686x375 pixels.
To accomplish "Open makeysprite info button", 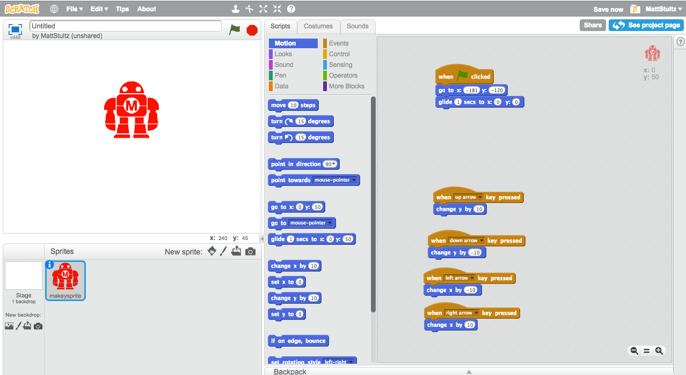I will (x=50, y=265).
